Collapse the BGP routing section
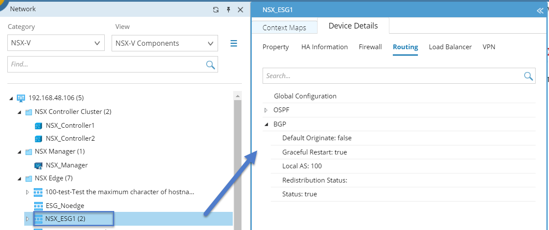 point(266,124)
